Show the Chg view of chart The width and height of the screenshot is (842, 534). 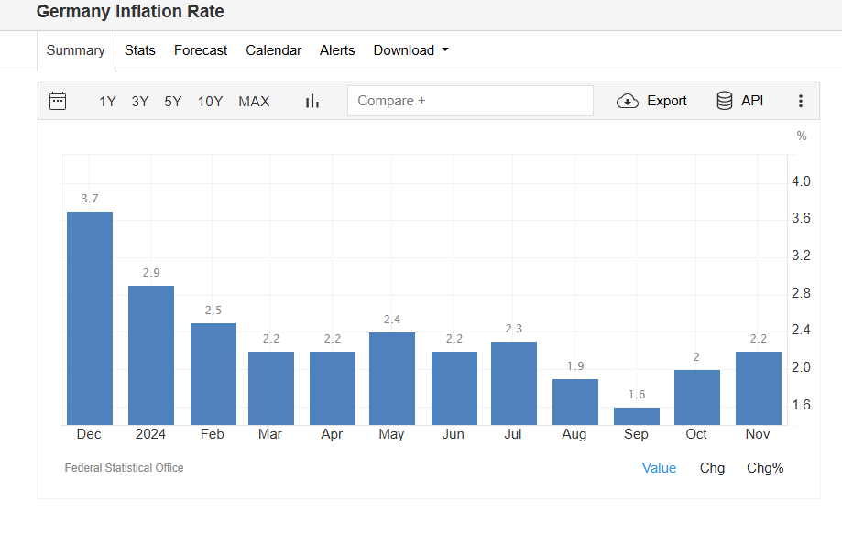[x=712, y=468]
